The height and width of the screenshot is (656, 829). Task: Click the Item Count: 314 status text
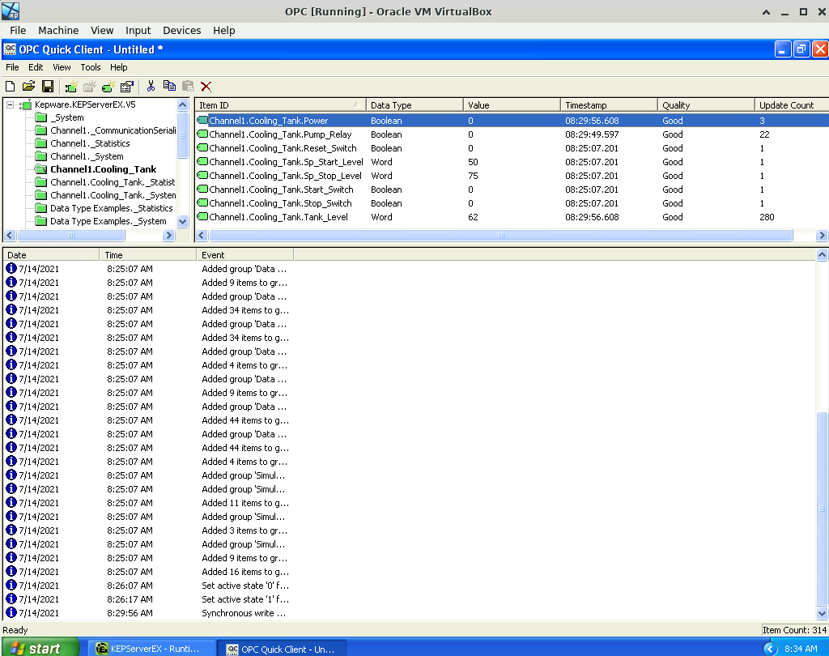pyautogui.click(x=794, y=630)
